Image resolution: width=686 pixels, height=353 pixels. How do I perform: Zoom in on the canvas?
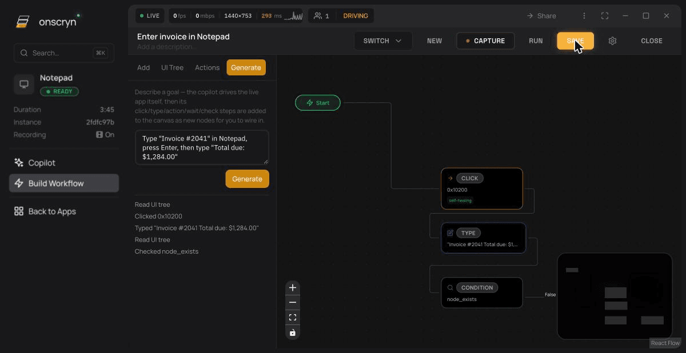293,288
